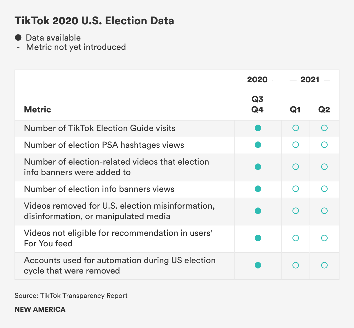Select the 2020 year header
The width and height of the screenshot is (354, 328).
pos(257,80)
